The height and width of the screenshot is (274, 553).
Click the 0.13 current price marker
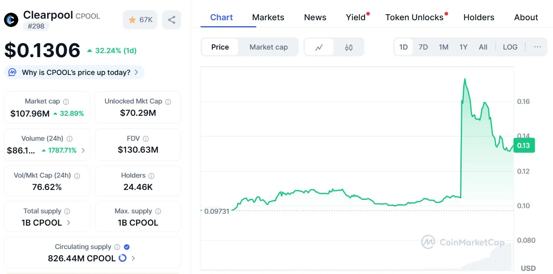524,146
